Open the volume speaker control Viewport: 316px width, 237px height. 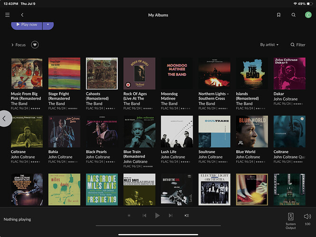click(307, 217)
